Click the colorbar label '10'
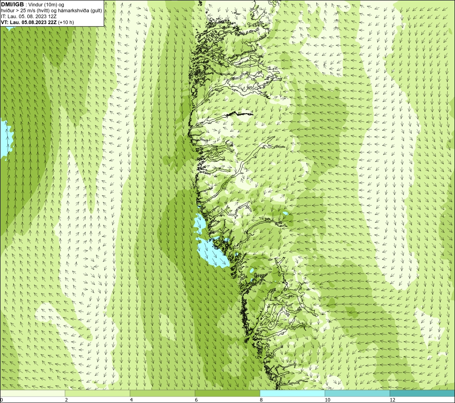 click(328, 400)
